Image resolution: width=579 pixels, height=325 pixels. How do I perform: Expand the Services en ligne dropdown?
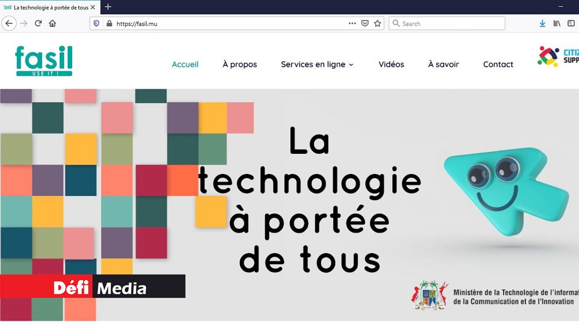(x=317, y=65)
